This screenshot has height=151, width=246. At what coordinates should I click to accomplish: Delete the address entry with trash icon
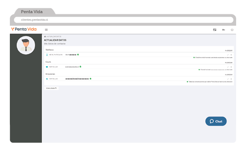231,79
